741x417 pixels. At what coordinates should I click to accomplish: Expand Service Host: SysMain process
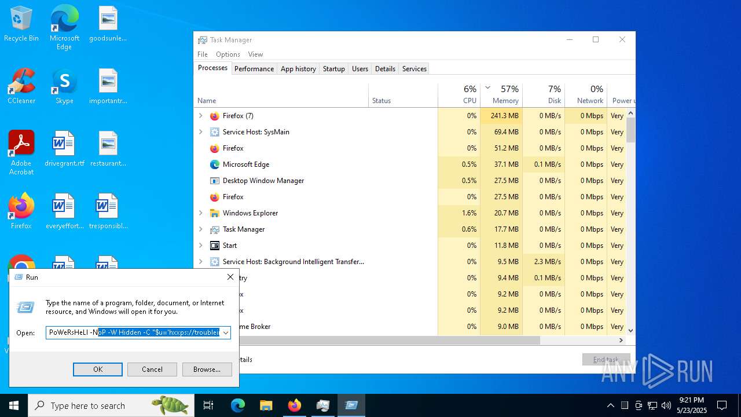201,132
